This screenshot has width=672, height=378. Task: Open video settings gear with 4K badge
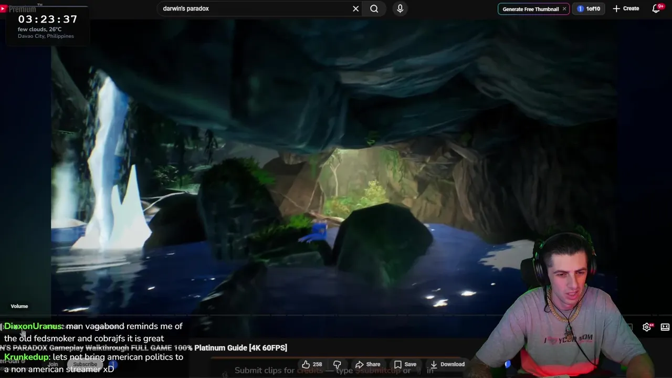click(x=647, y=327)
